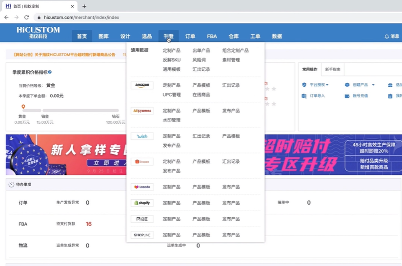Click the browser address bar URL

[81, 18]
